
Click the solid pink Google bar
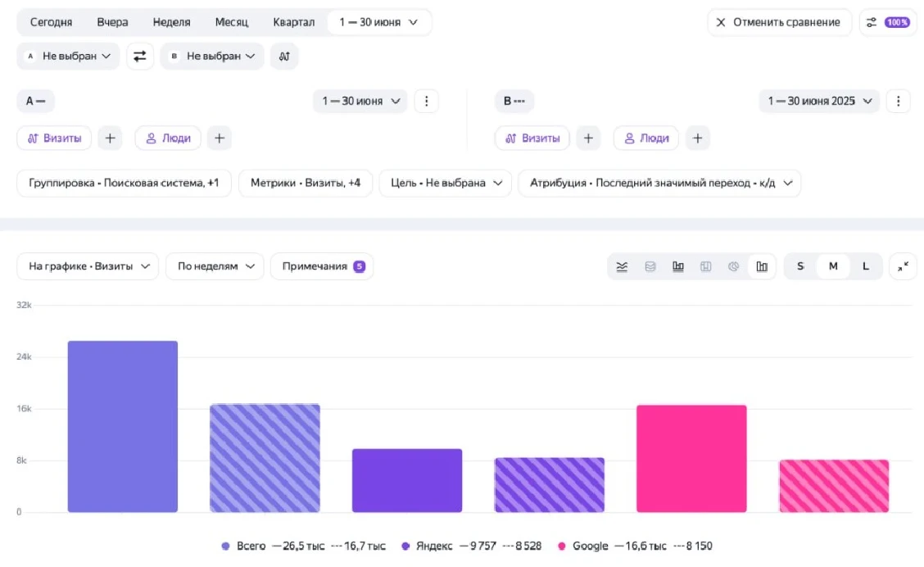[x=692, y=459]
